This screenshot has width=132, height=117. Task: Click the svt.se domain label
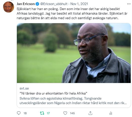(x=24, y=89)
